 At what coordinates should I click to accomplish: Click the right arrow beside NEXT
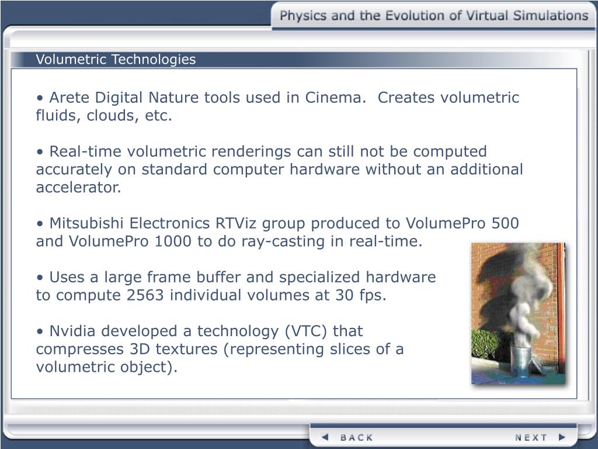pos(561,437)
